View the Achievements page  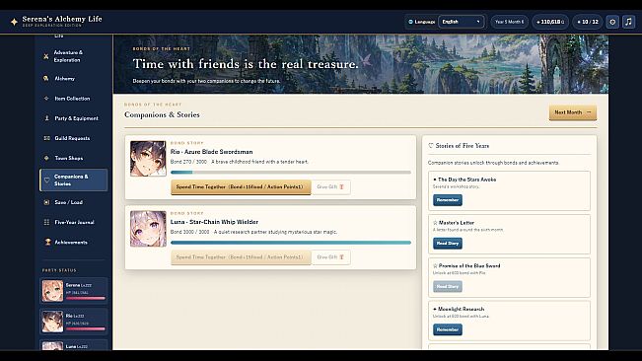(x=74, y=243)
